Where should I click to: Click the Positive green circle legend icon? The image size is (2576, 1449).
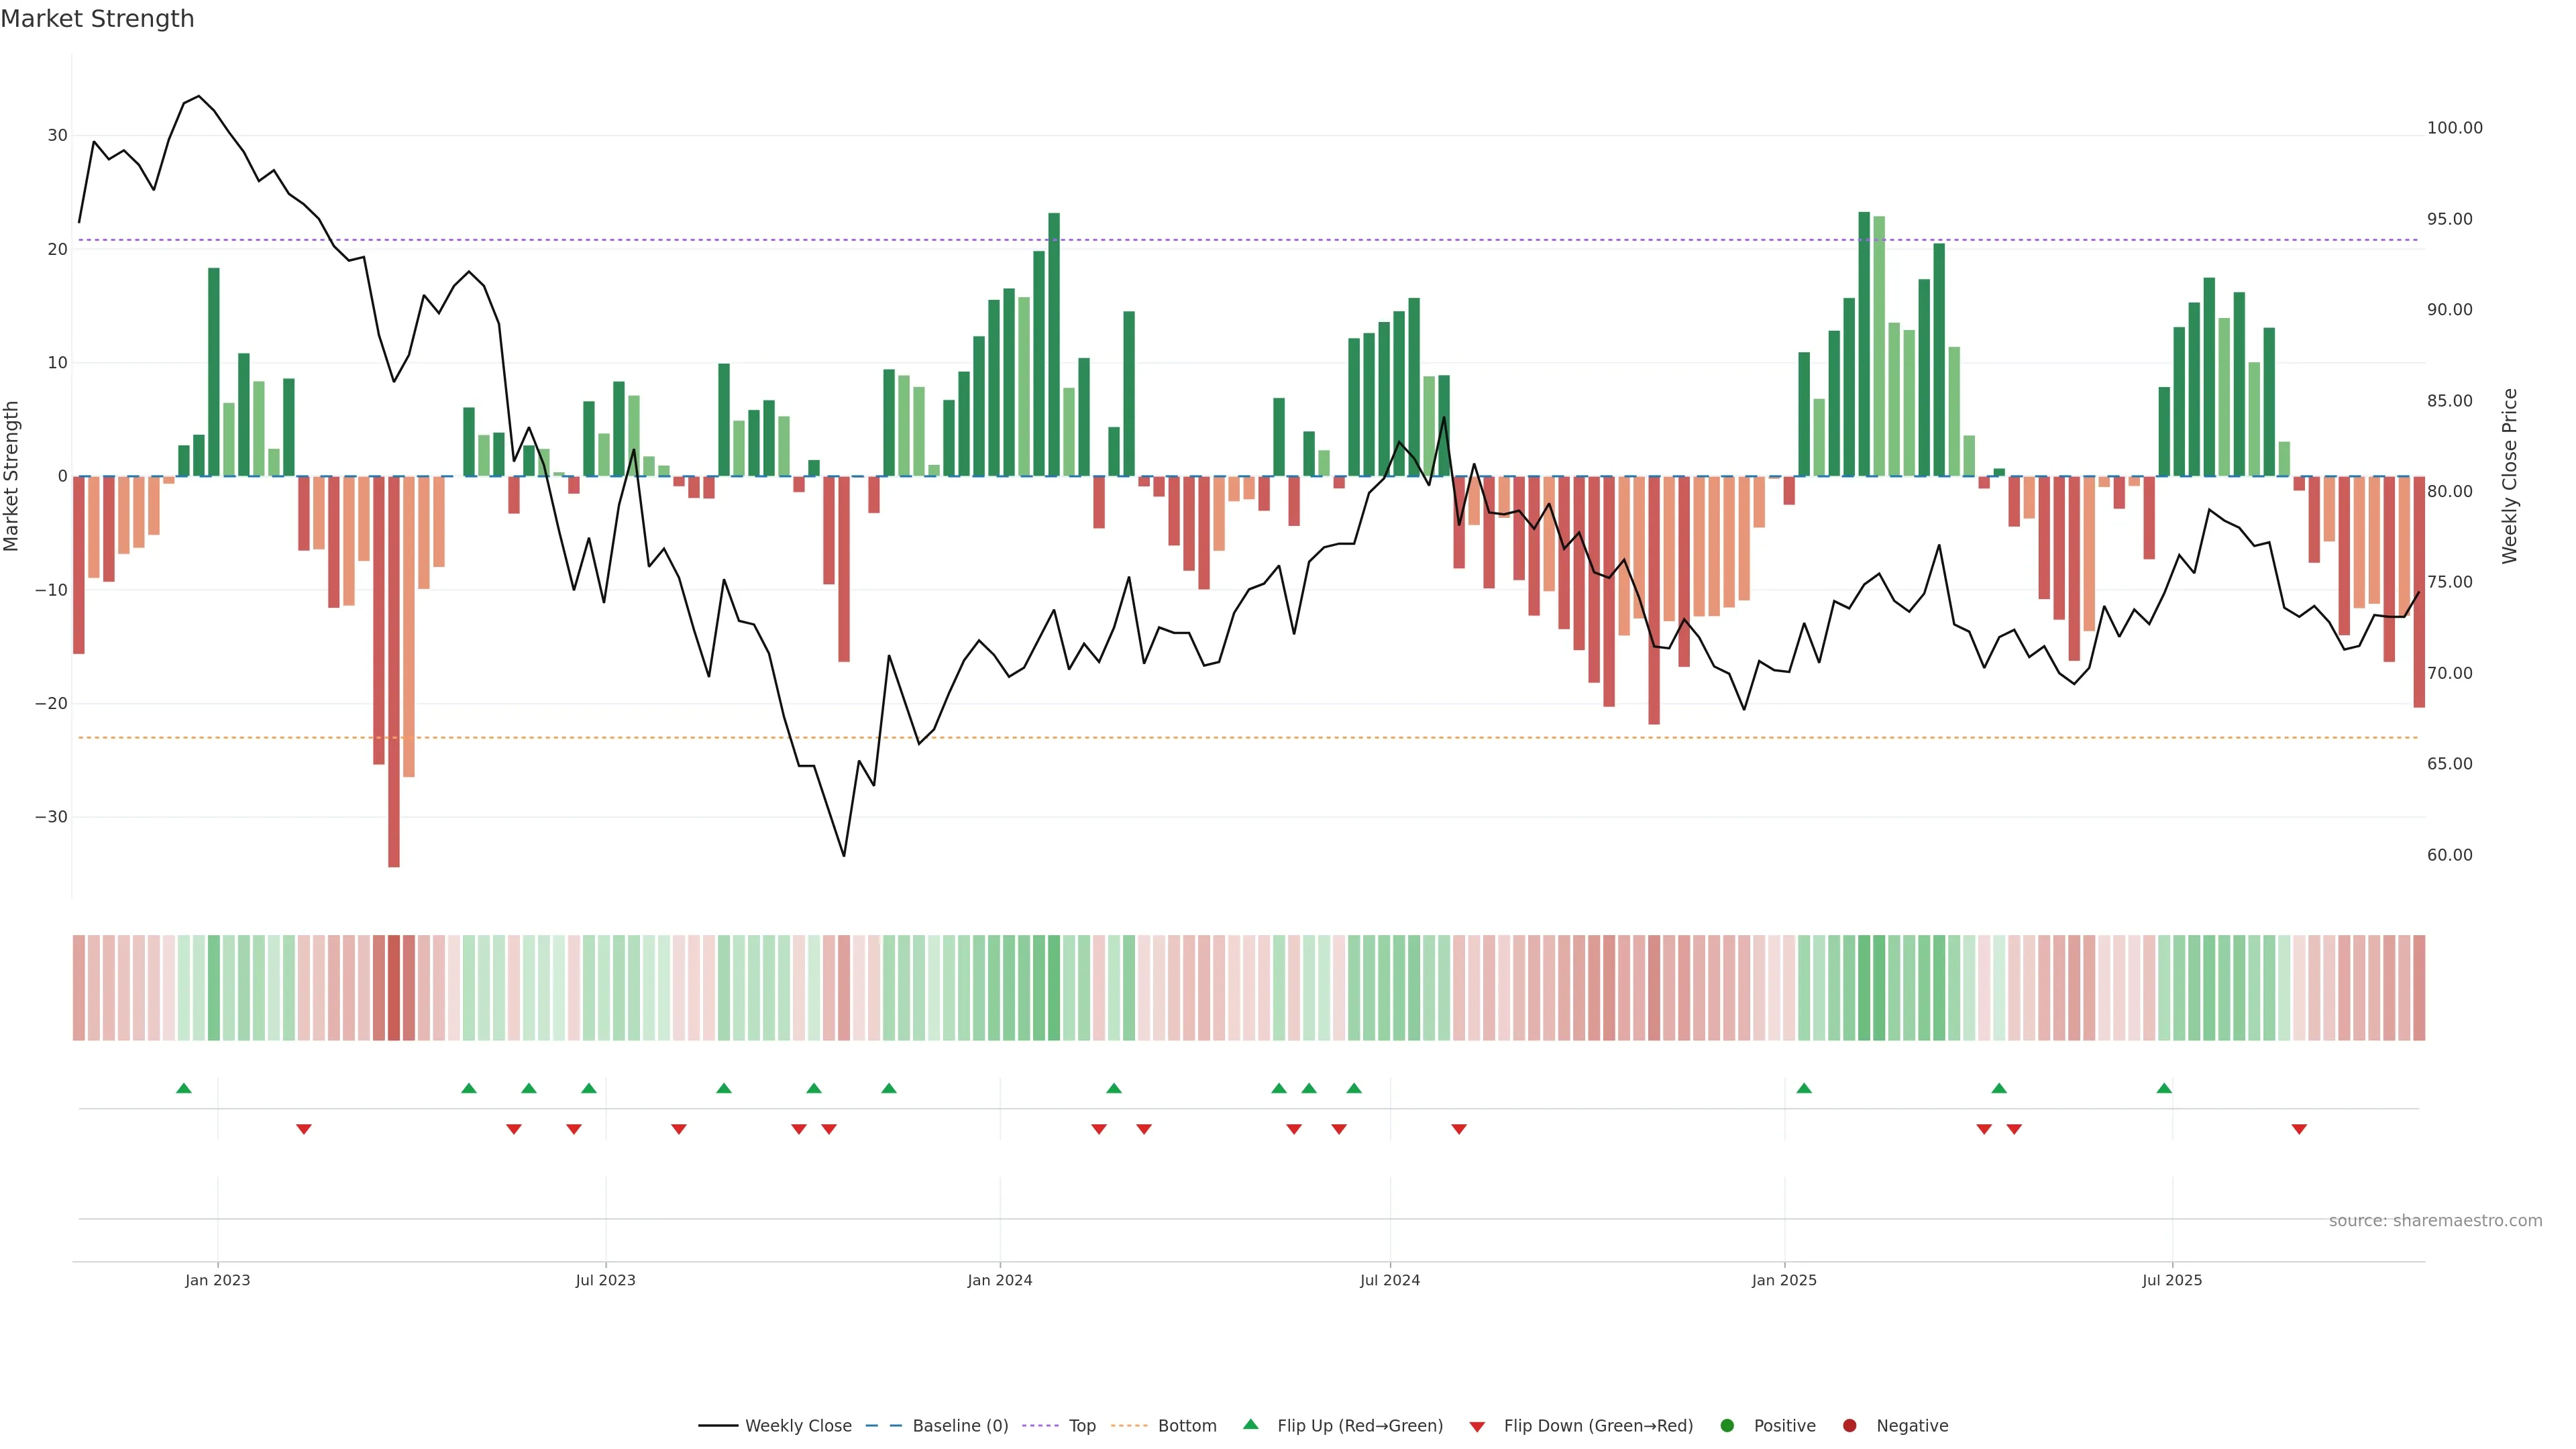coord(1727,1426)
